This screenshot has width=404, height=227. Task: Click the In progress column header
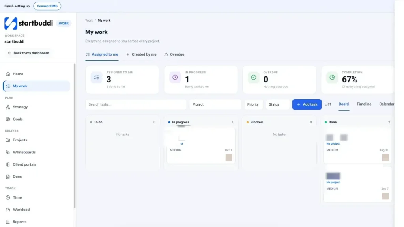click(201, 122)
